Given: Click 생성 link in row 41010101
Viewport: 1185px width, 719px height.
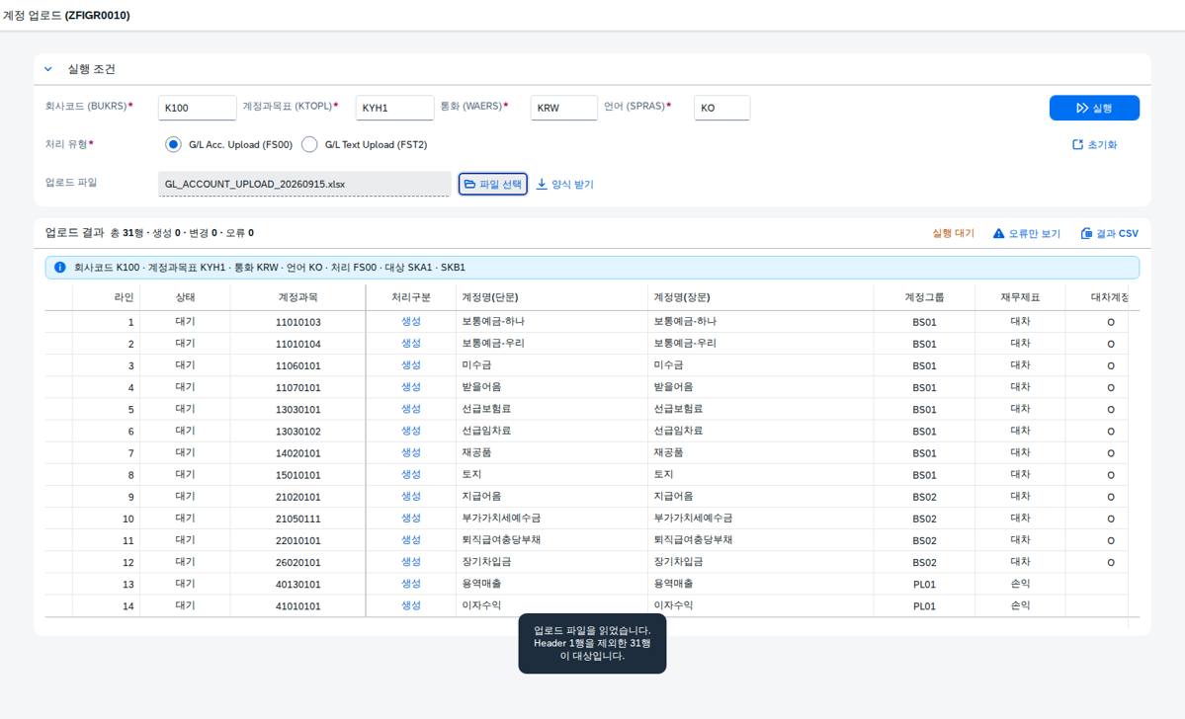Looking at the screenshot, I should tap(411, 605).
